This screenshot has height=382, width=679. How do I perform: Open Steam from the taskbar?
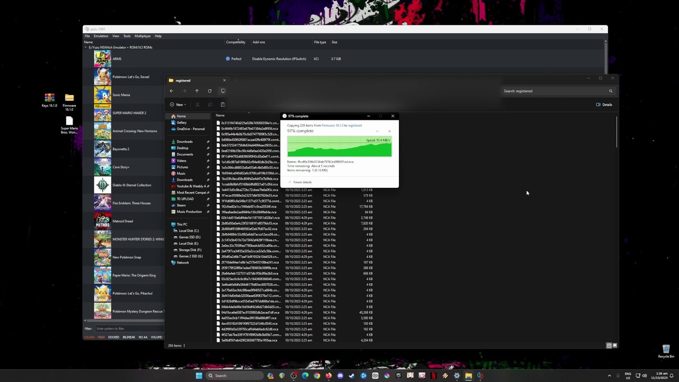coord(352,376)
